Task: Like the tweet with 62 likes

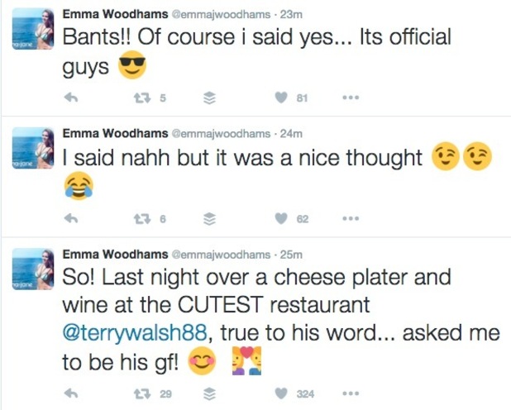Action: [281, 218]
